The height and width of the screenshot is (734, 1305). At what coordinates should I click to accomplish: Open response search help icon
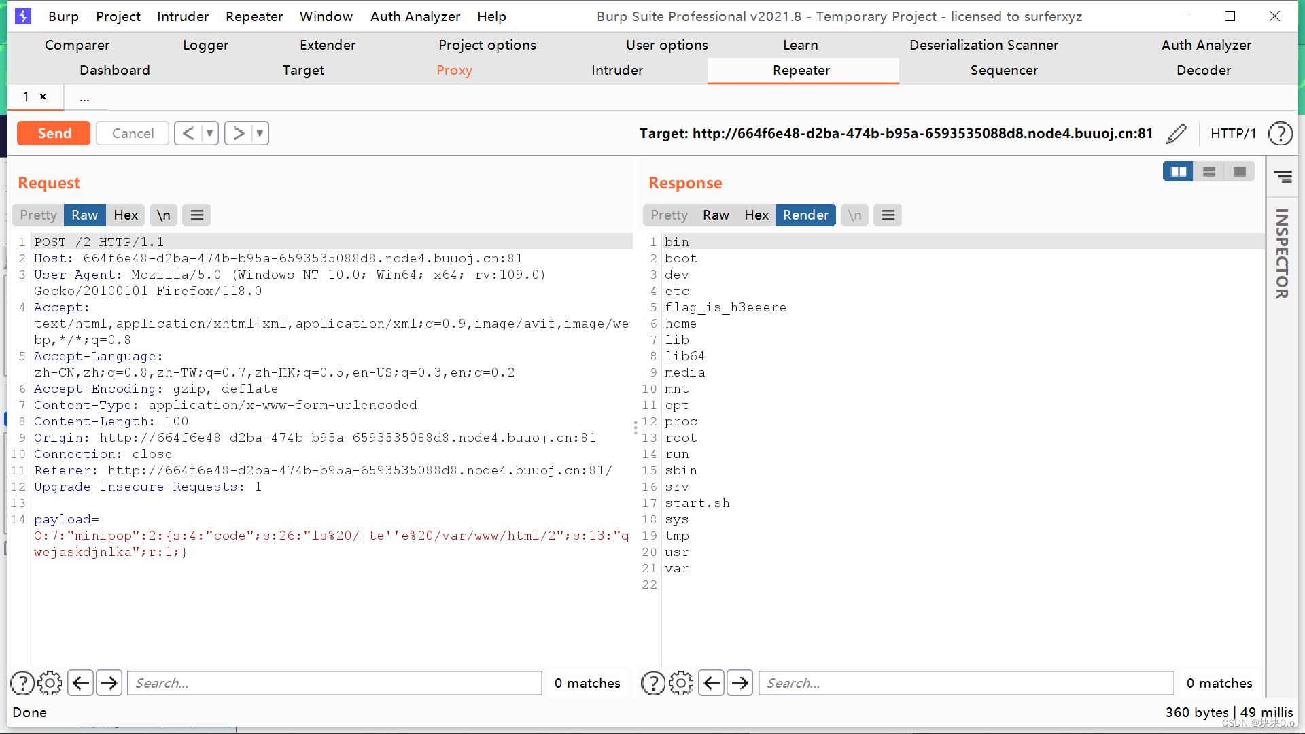tap(653, 683)
